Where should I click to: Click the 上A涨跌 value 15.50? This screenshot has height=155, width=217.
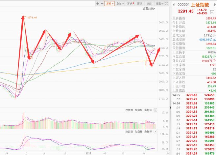(212, 82)
